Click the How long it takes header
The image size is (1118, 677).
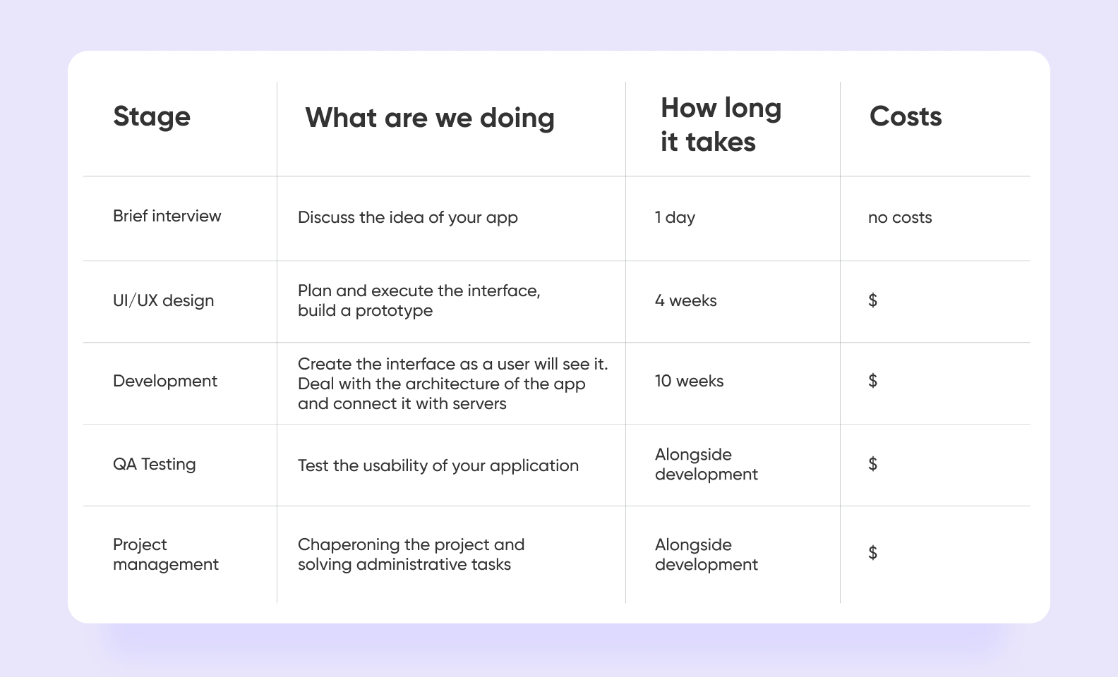[x=721, y=125]
